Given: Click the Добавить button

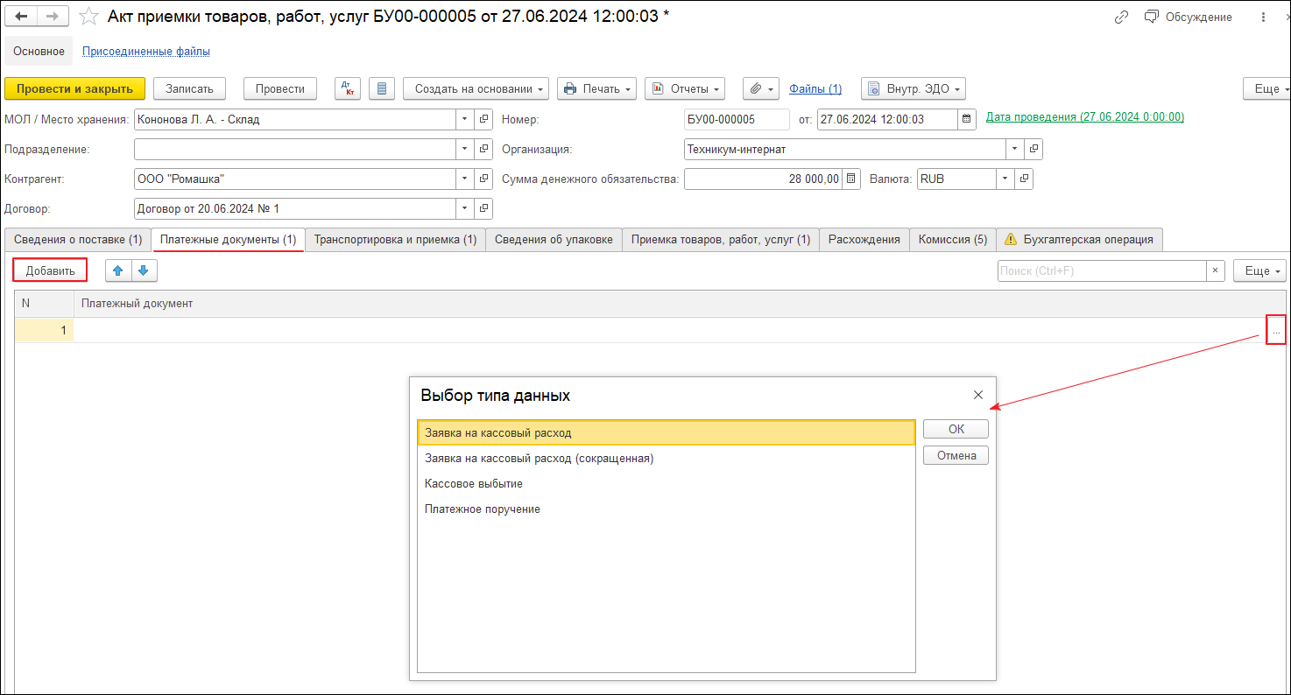Looking at the screenshot, I should (50, 270).
